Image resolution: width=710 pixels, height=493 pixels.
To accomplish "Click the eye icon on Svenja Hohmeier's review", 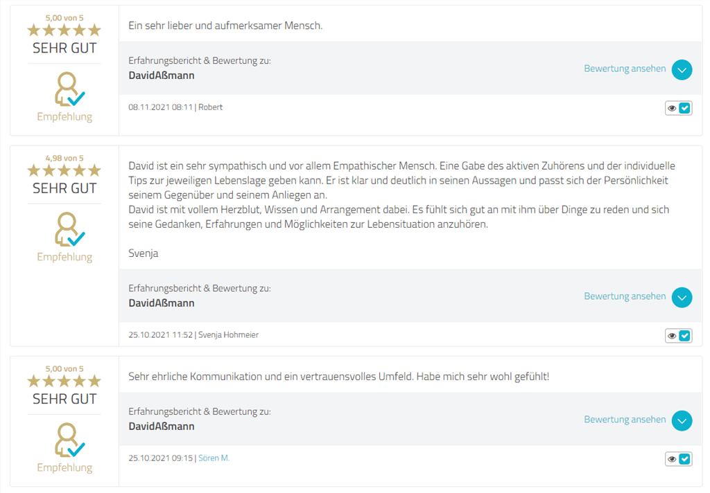I will (672, 336).
